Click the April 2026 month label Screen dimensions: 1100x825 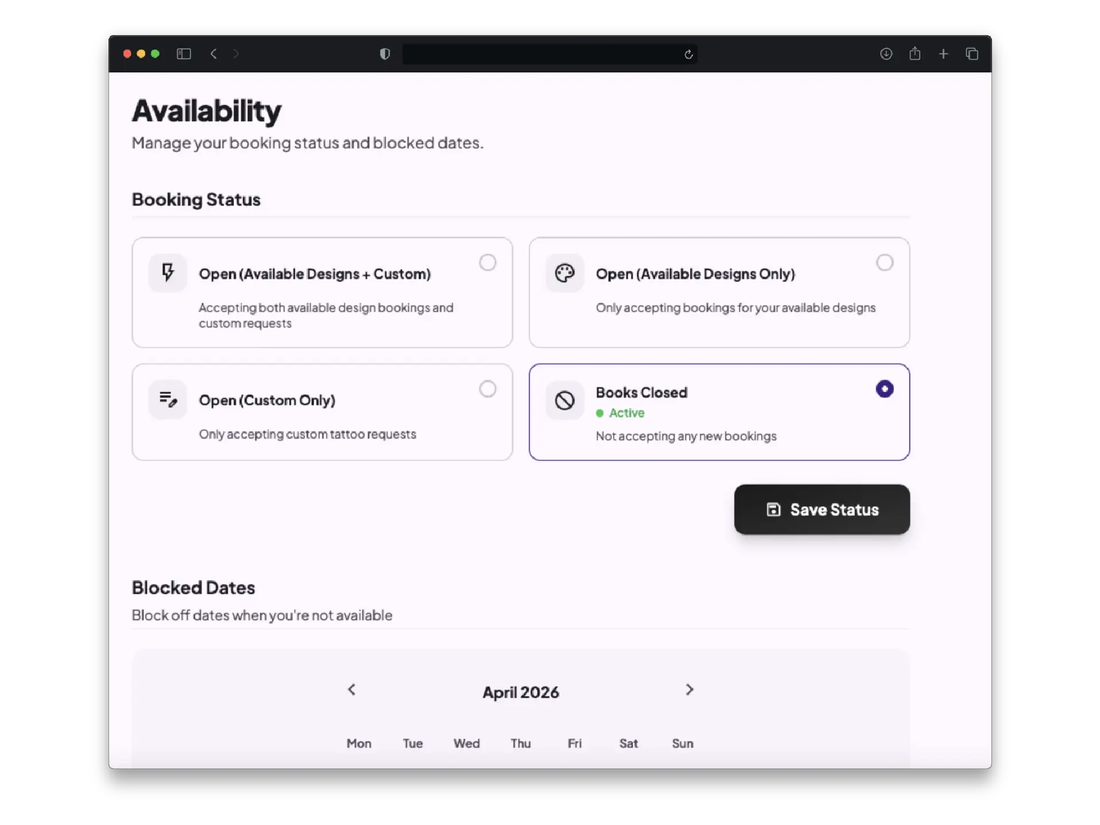click(x=520, y=691)
